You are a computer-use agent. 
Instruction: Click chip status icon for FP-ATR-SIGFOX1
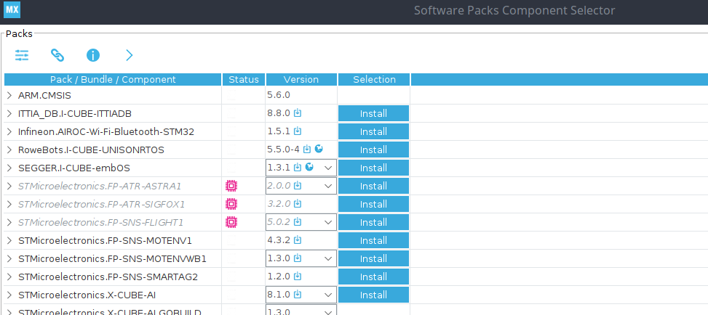[x=231, y=204]
